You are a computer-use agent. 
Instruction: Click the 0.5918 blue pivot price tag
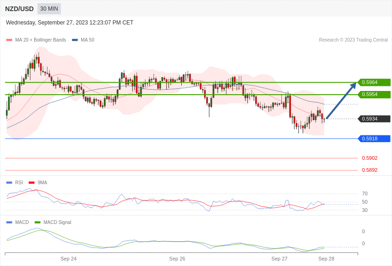tap(374, 139)
